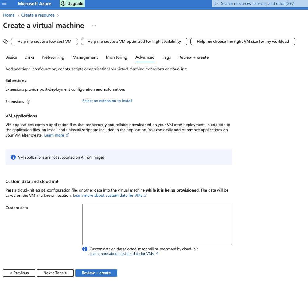The height and width of the screenshot is (281, 308).
Task: Switch to the Monitoring tab
Action: point(116,57)
